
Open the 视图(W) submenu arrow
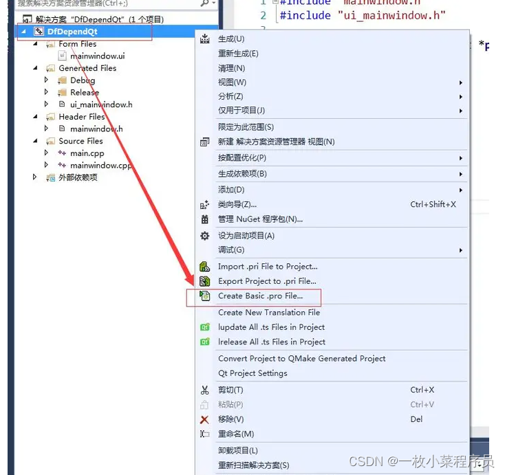pos(461,82)
